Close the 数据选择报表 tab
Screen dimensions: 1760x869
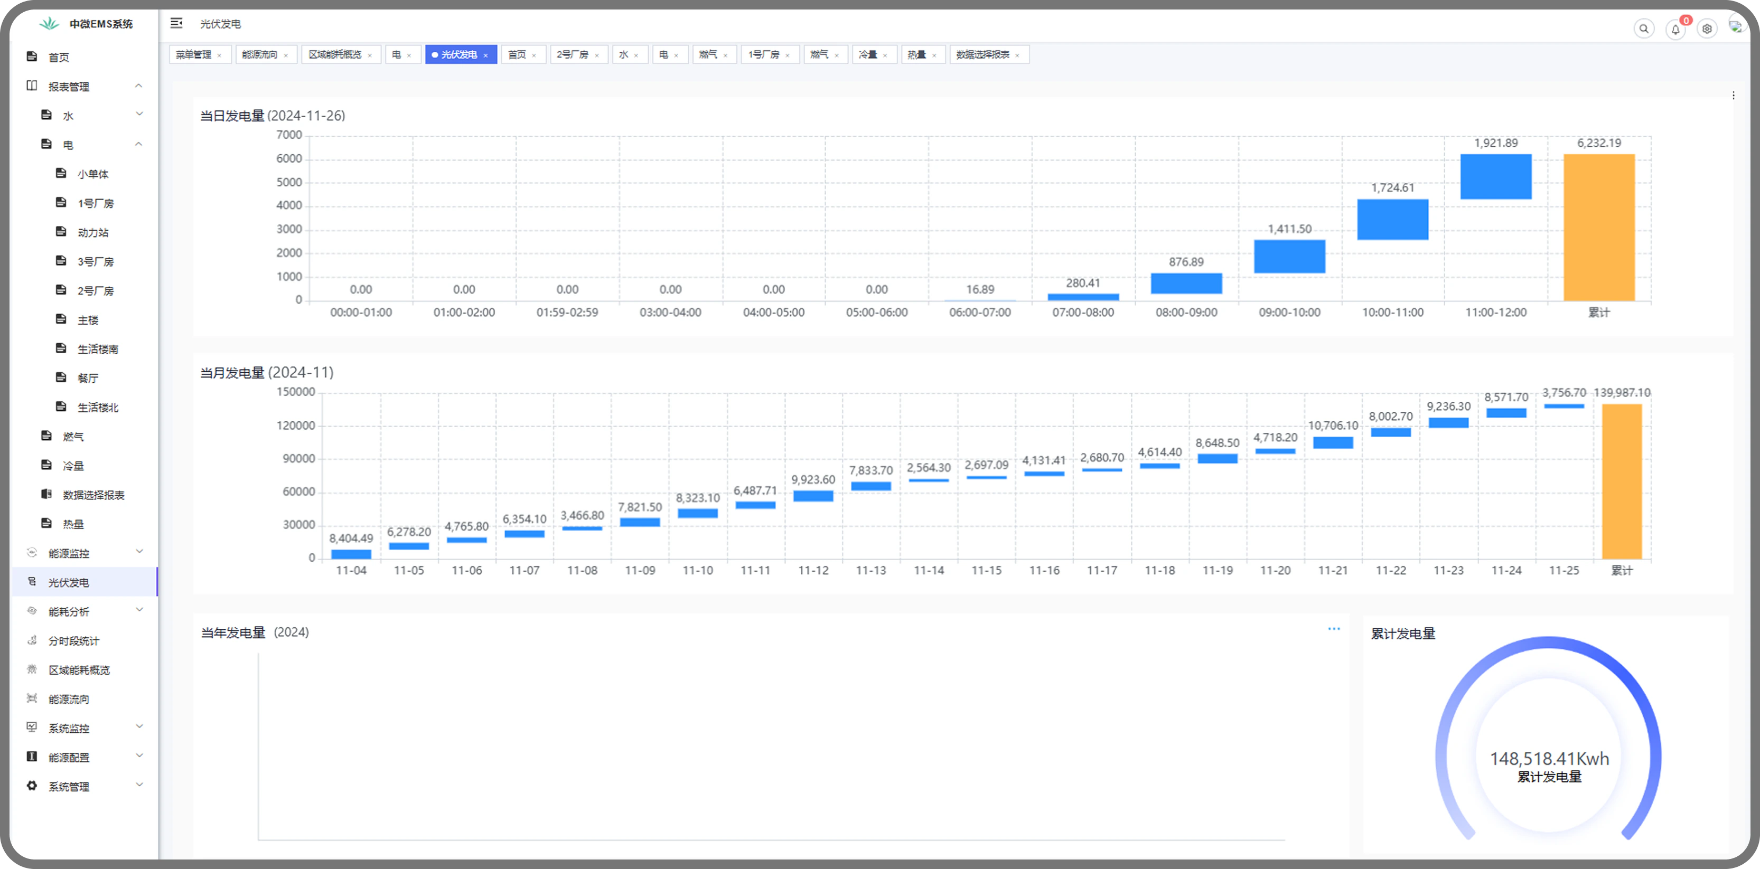tap(1017, 55)
